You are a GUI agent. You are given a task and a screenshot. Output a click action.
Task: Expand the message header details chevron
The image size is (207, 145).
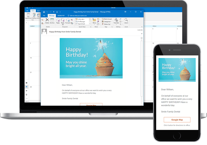[142, 34]
